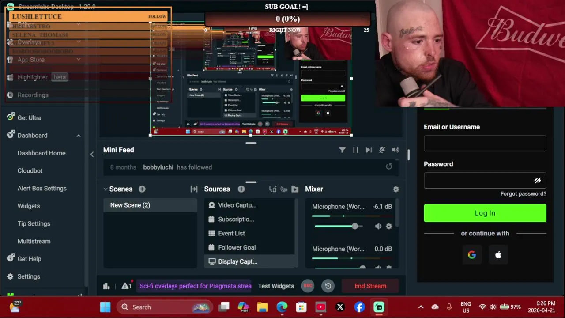Show hidden tray icons chevron

point(421,307)
